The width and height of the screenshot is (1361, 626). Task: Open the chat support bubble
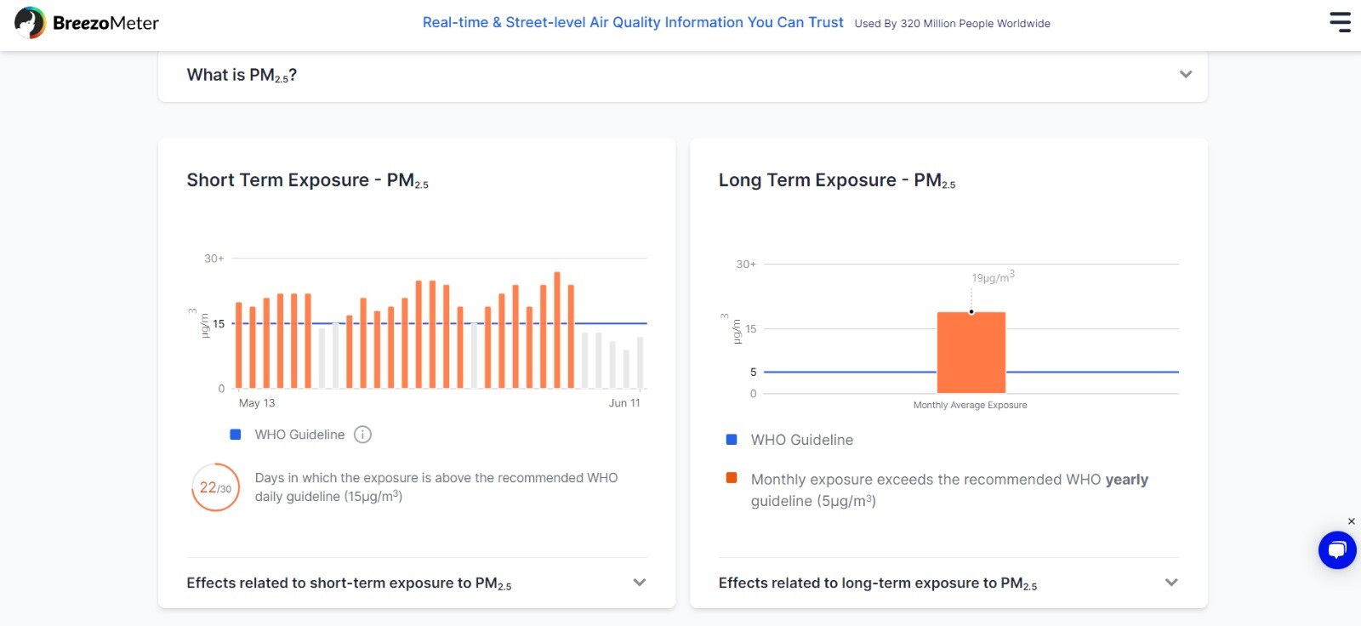[1337, 550]
